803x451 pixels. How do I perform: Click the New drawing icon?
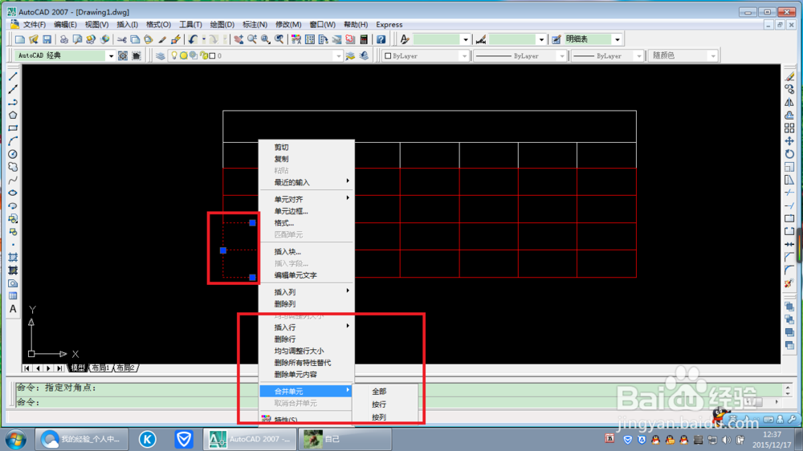coord(20,39)
